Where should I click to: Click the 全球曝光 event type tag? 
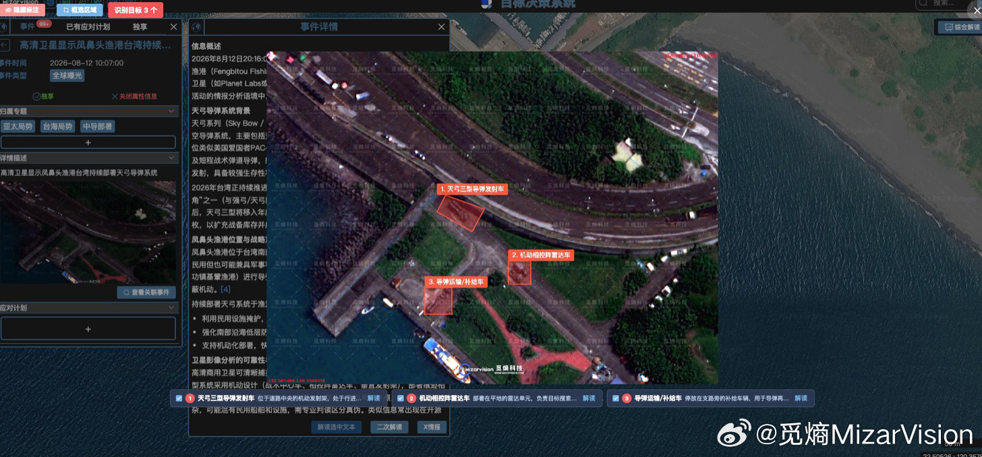pos(67,75)
